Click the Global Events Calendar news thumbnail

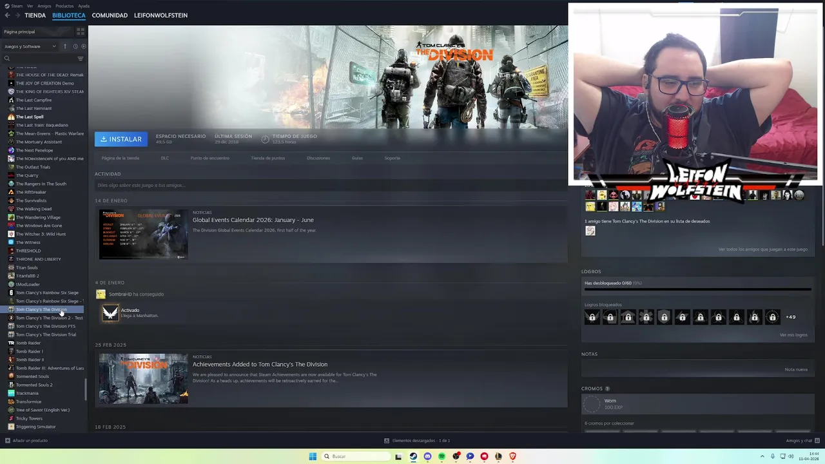click(x=143, y=234)
